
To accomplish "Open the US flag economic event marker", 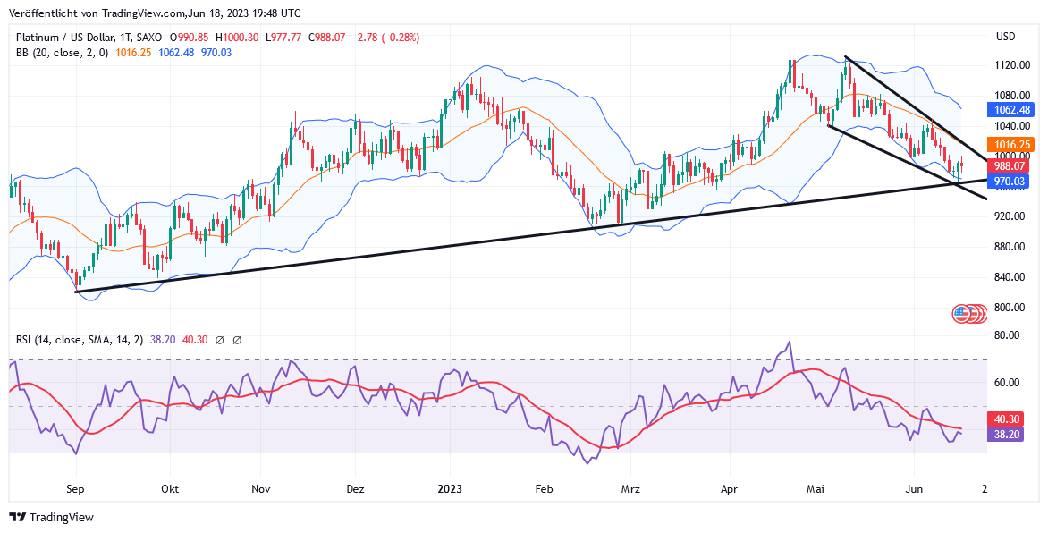I will [x=962, y=313].
